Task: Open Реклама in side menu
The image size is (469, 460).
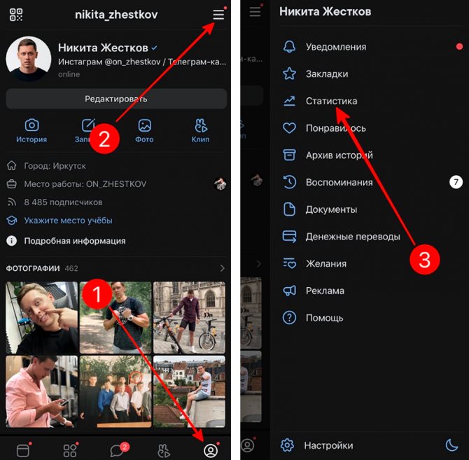Action: pyautogui.click(x=325, y=291)
